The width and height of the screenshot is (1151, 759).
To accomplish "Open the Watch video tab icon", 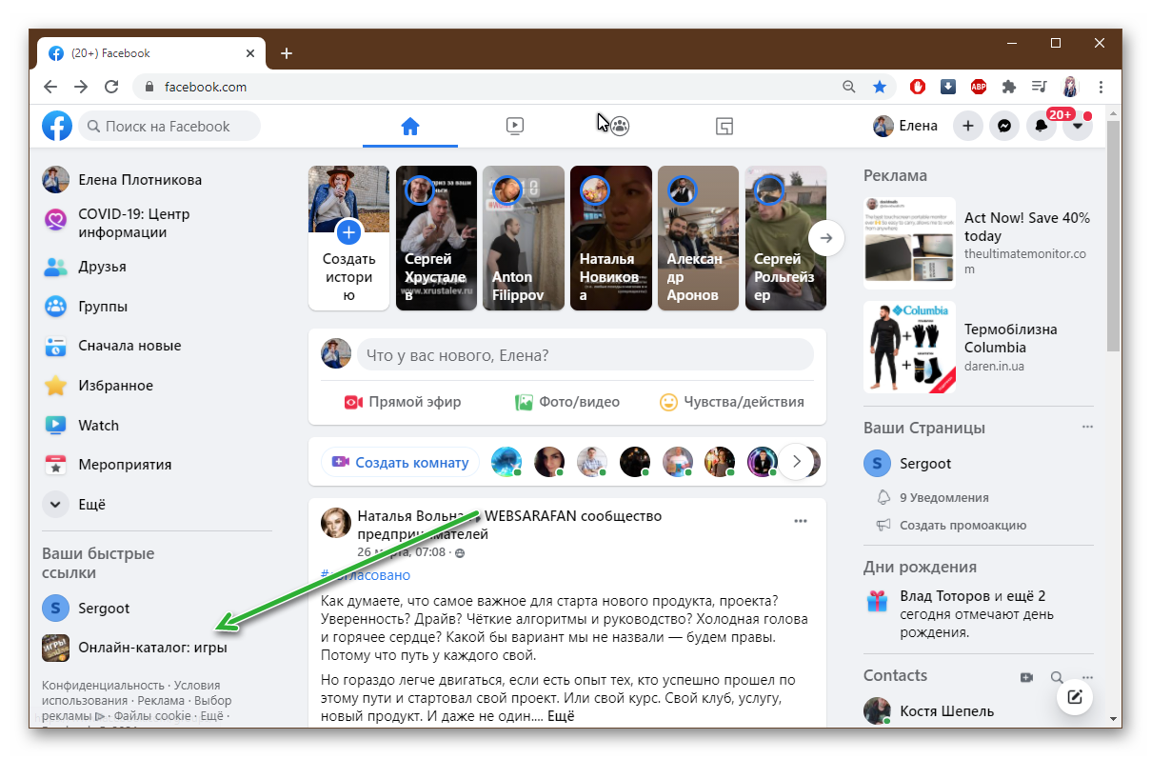I will click(x=514, y=126).
